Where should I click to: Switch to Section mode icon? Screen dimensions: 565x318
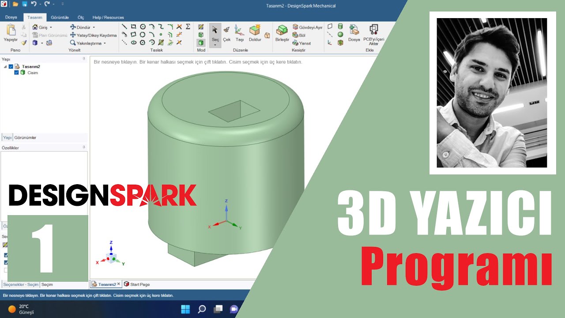(201, 34)
